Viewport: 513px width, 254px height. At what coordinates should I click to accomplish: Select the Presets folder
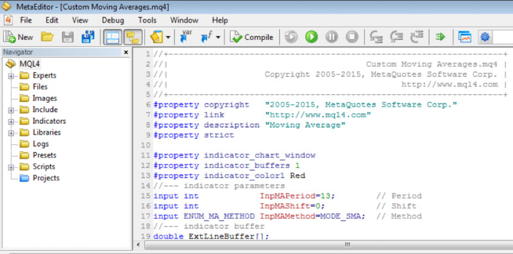pyautogui.click(x=44, y=155)
